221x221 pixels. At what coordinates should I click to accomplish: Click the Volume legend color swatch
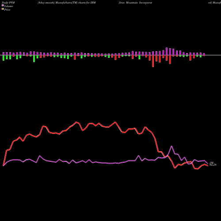tap(3, 5)
